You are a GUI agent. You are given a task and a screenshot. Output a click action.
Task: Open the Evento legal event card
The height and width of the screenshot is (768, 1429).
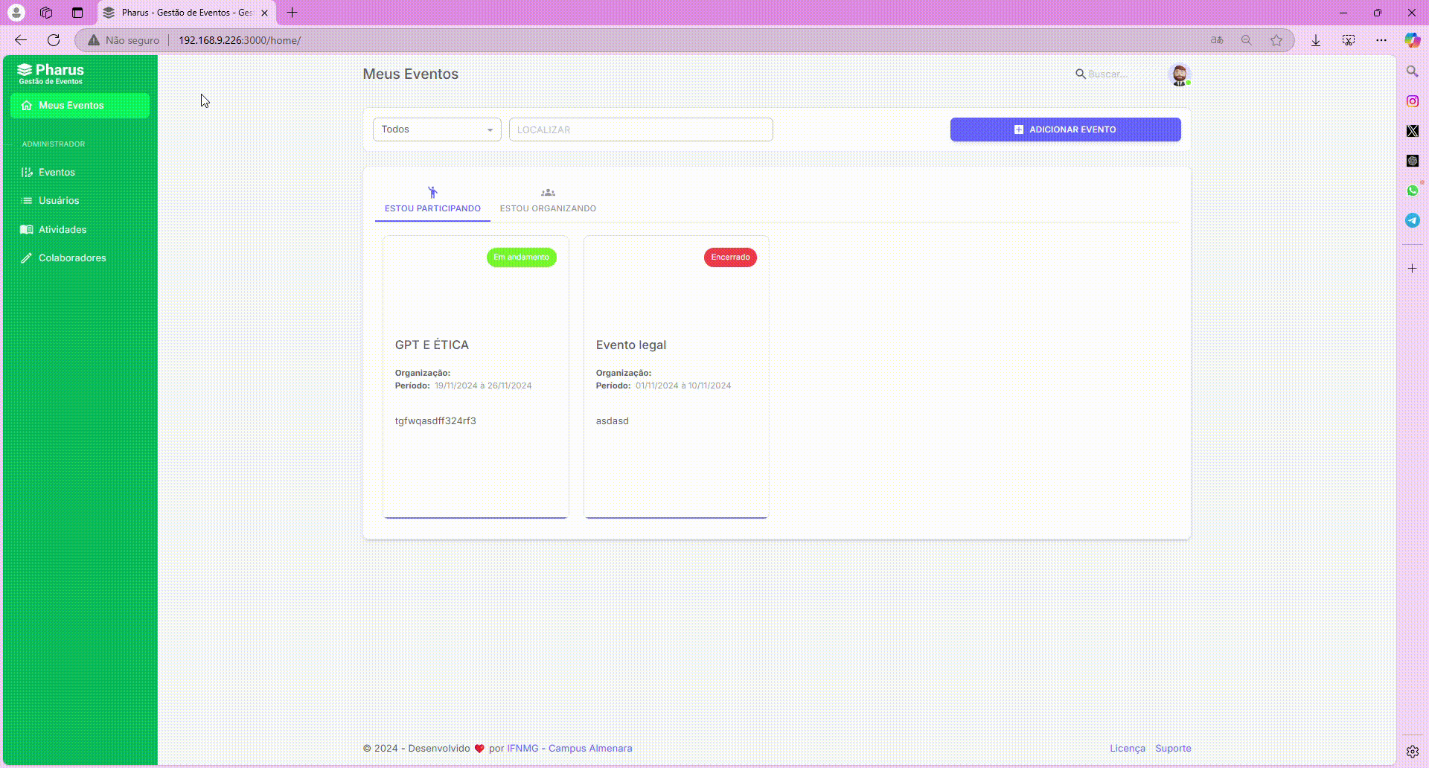677,377
